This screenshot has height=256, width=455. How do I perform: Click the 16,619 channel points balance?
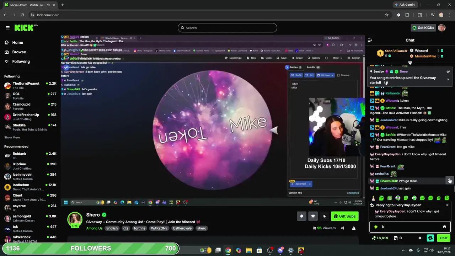(x=380, y=238)
